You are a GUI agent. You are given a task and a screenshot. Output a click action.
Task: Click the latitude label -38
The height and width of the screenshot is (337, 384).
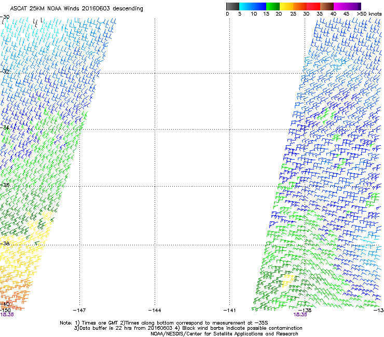(5, 244)
